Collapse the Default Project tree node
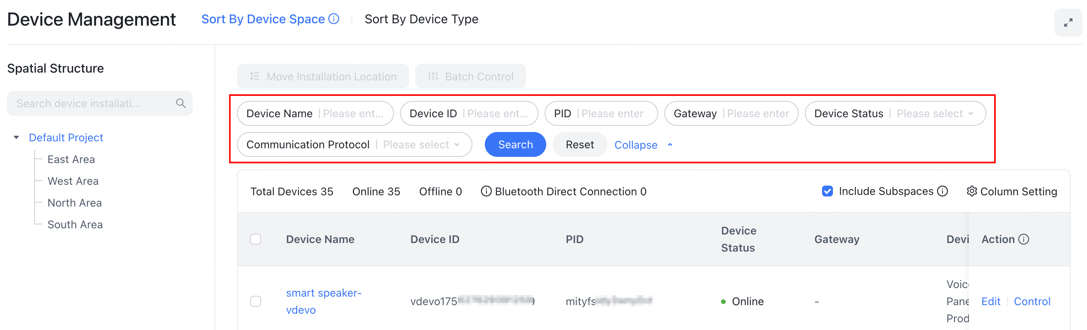 [x=16, y=137]
